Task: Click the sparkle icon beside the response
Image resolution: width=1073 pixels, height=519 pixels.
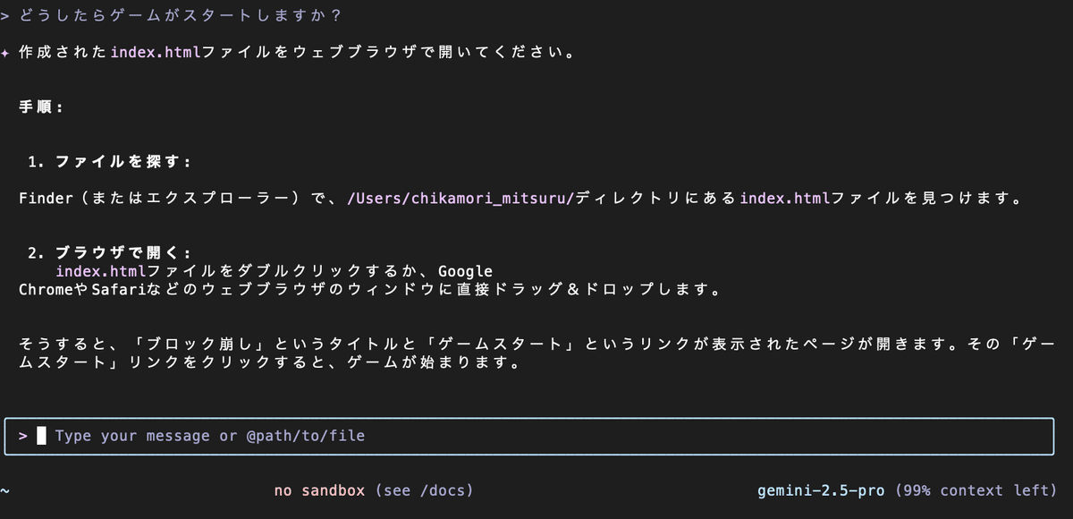Action: pos(4,53)
